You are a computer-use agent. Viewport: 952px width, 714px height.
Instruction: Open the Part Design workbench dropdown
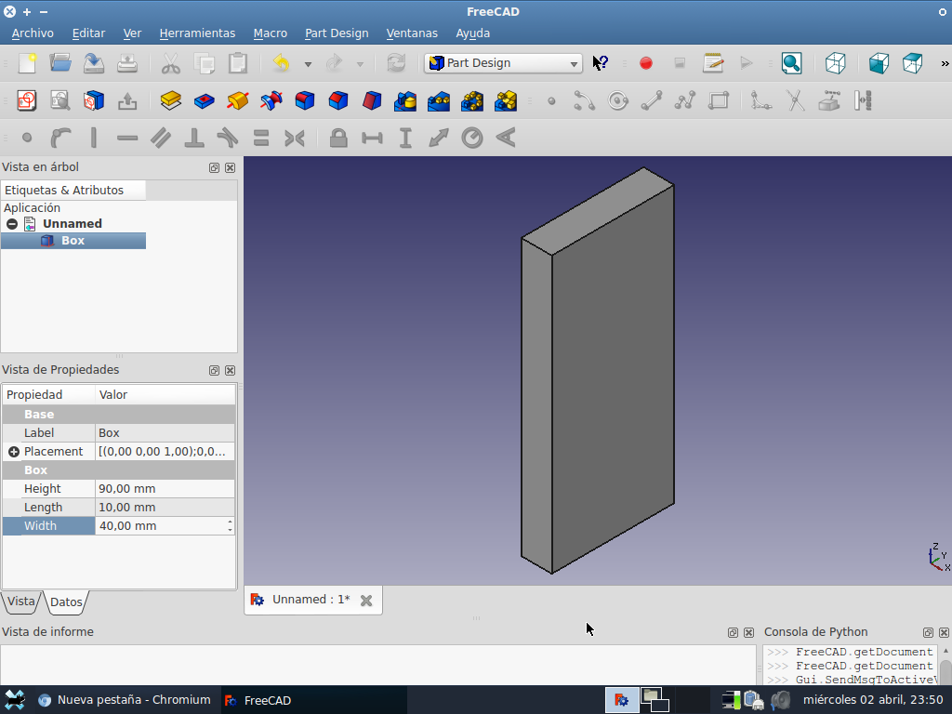504,63
